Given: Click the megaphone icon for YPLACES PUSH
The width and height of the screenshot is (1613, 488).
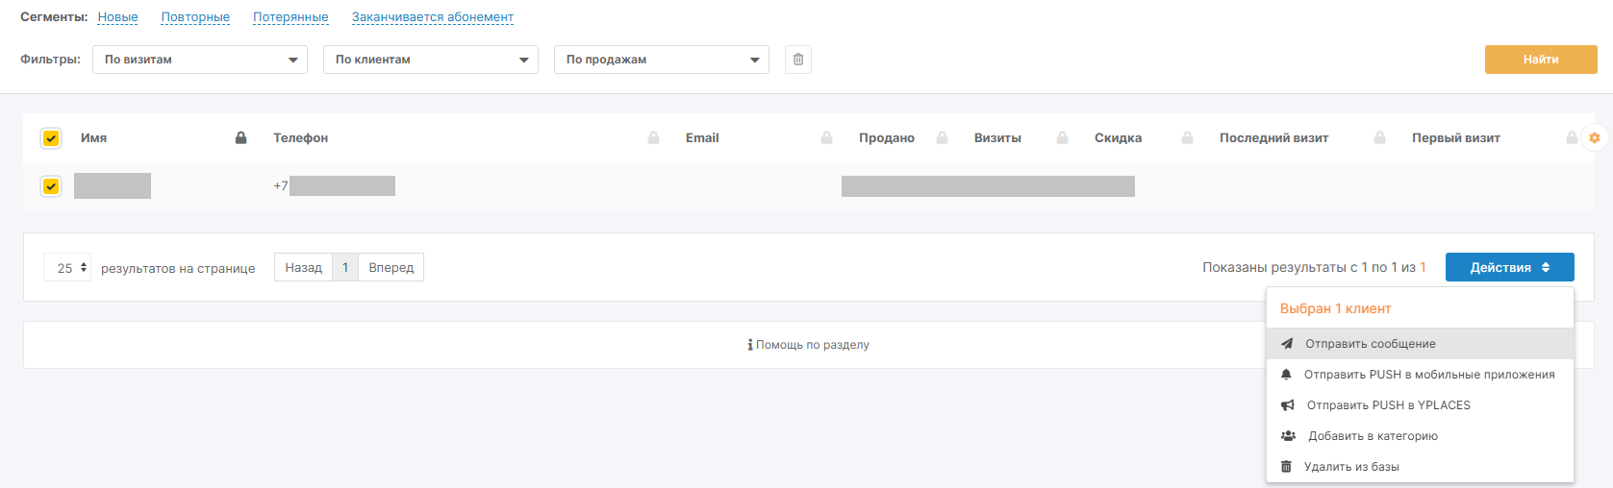Looking at the screenshot, I should coord(1287,405).
